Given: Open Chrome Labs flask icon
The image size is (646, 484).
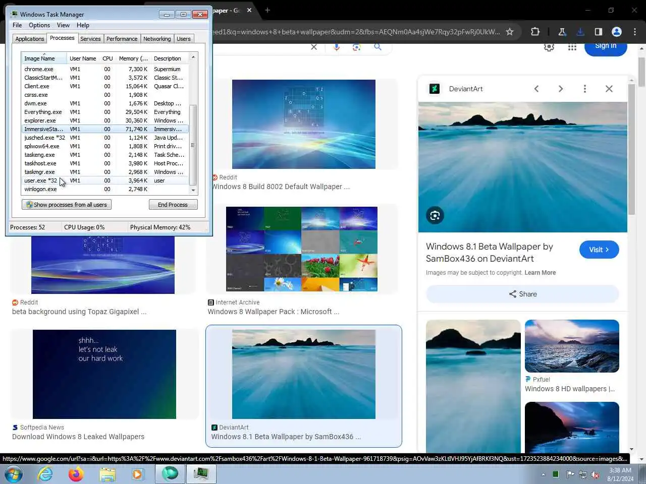Looking at the screenshot, I should pyautogui.click(x=562, y=32).
